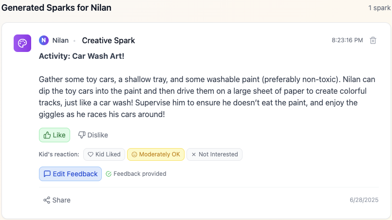Toggle the Like button

point(55,135)
